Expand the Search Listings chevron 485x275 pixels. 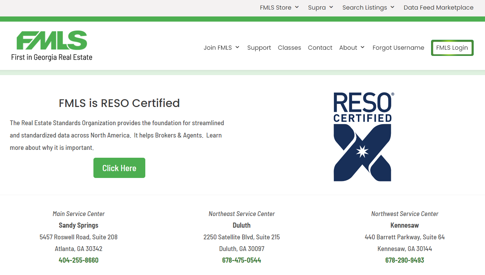(392, 7)
